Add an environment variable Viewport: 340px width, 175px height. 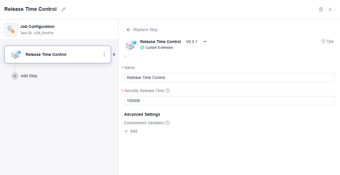131,131
